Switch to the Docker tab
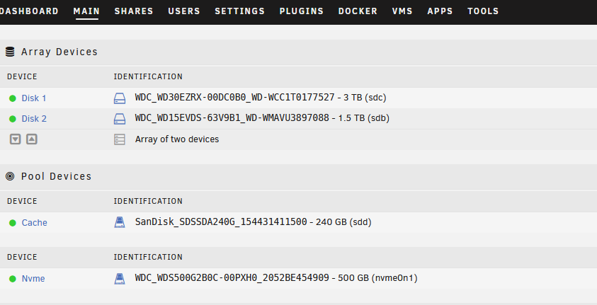Image resolution: width=597 pixels, height=305 pixels. point(358,11)
